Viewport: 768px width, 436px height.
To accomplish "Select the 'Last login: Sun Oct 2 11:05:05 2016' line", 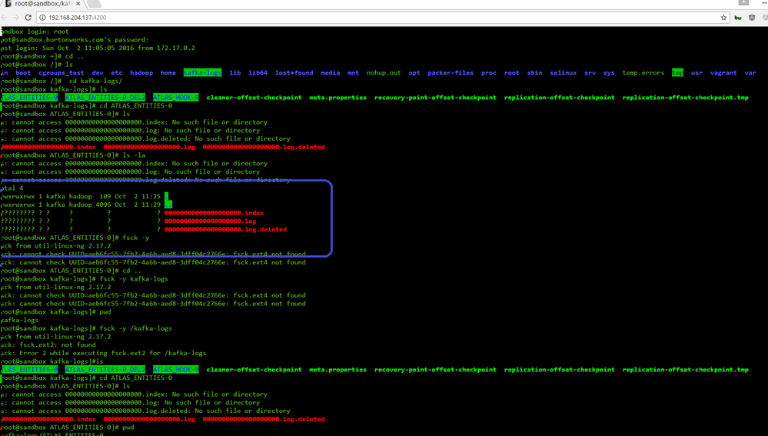I will click(x=98, y=48).
